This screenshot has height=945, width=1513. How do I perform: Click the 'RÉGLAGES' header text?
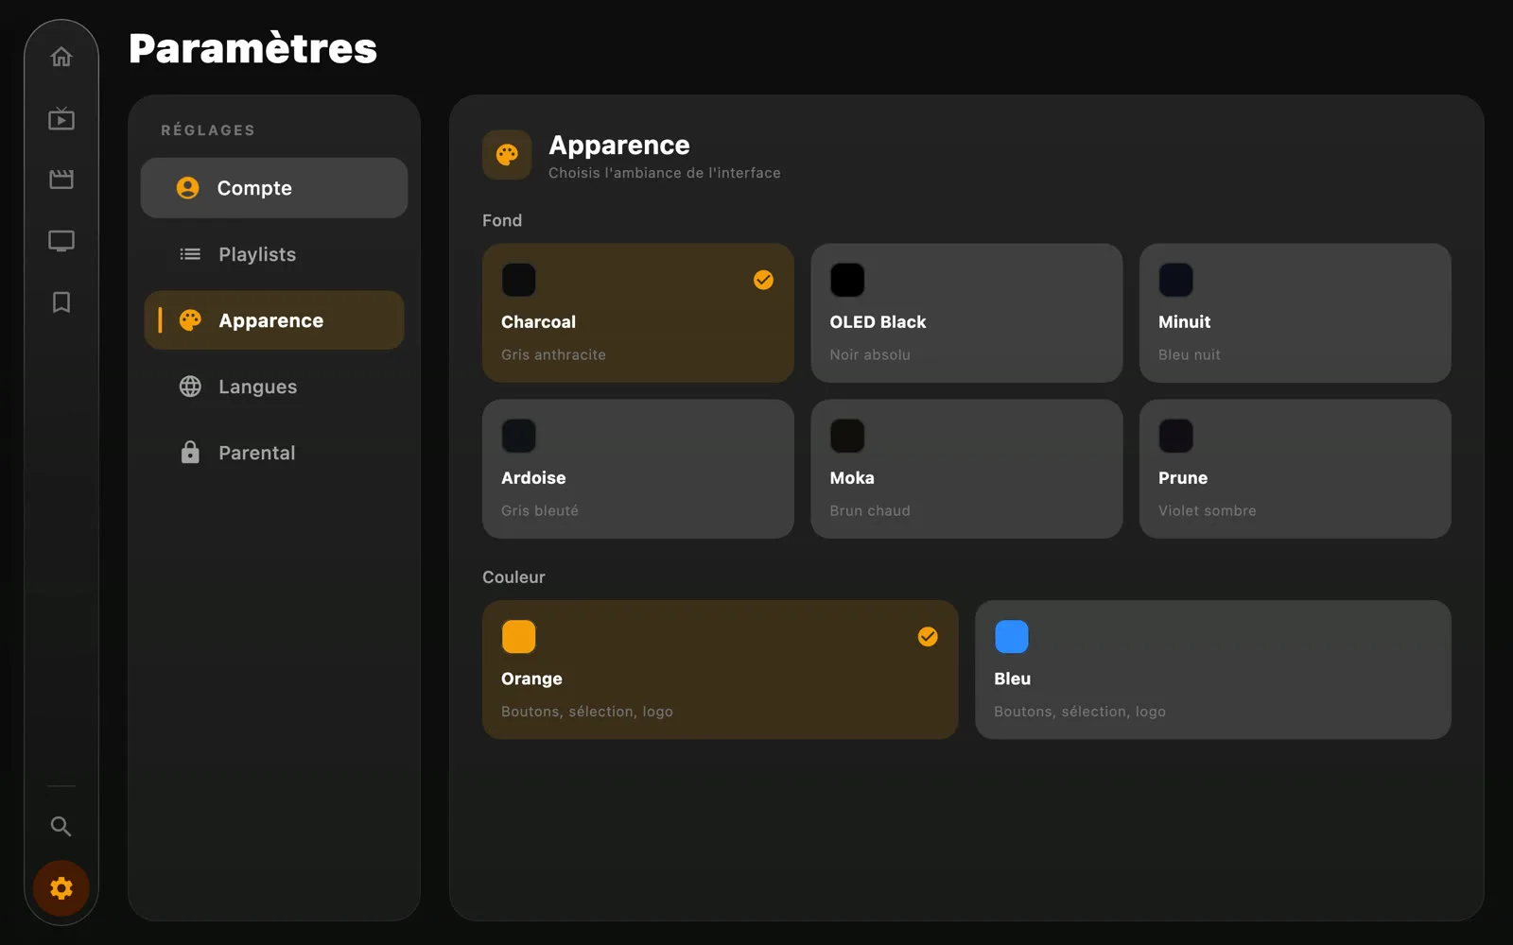point(208,130)
